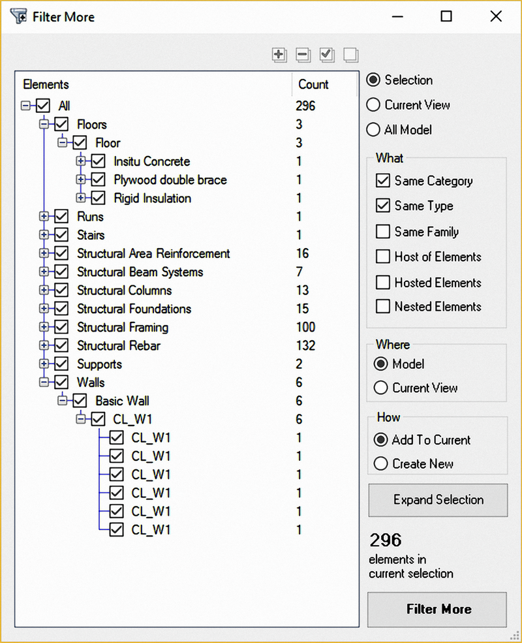Uncheck the Structural Rebar category checkbox

[61, 346]
